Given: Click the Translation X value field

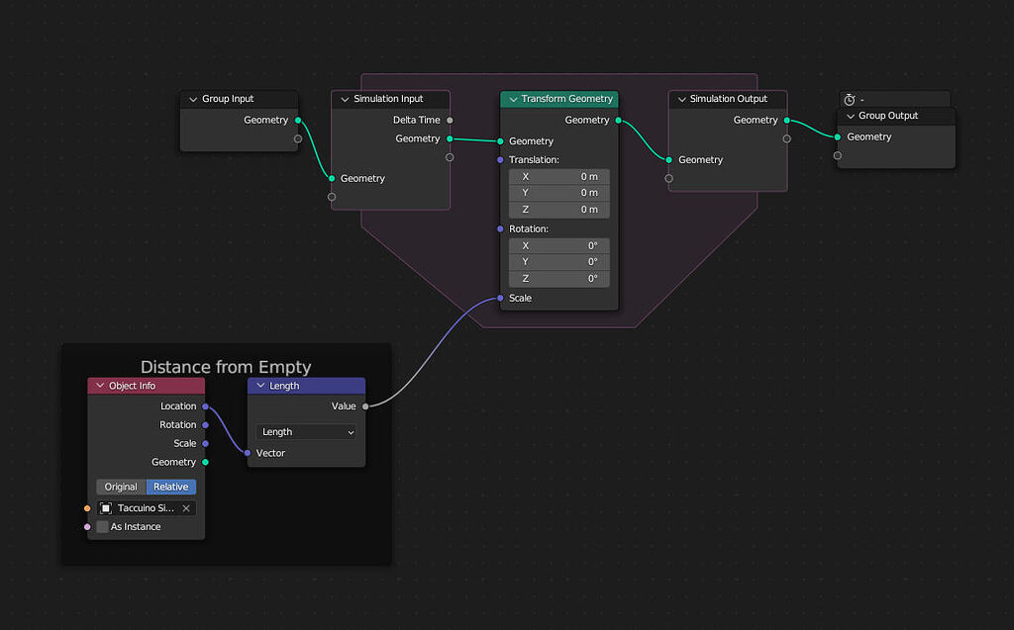Looking at the screenshot, I should [x=559, y=176].
